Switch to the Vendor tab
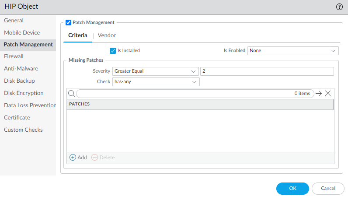 107,35
